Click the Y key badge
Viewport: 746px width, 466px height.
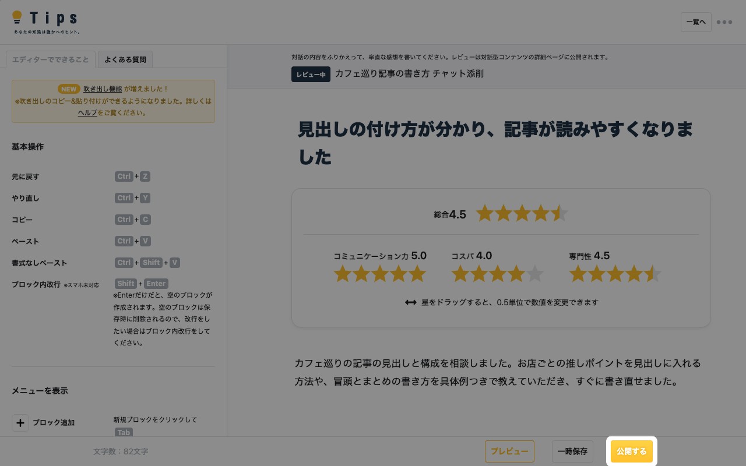[145, 198]
